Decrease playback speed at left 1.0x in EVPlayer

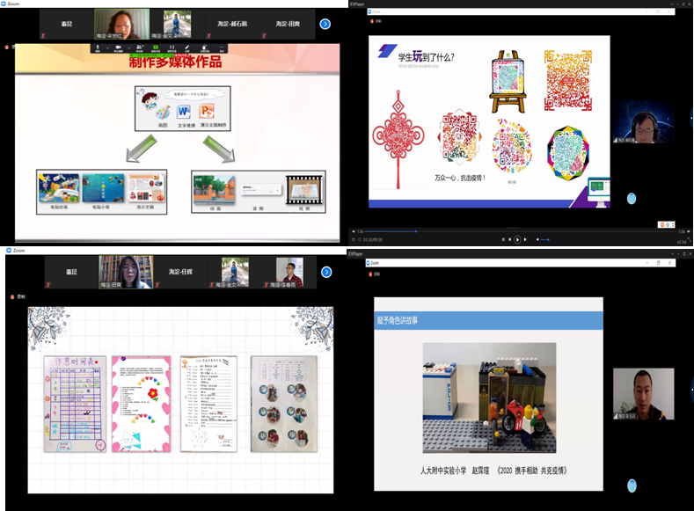354,231
